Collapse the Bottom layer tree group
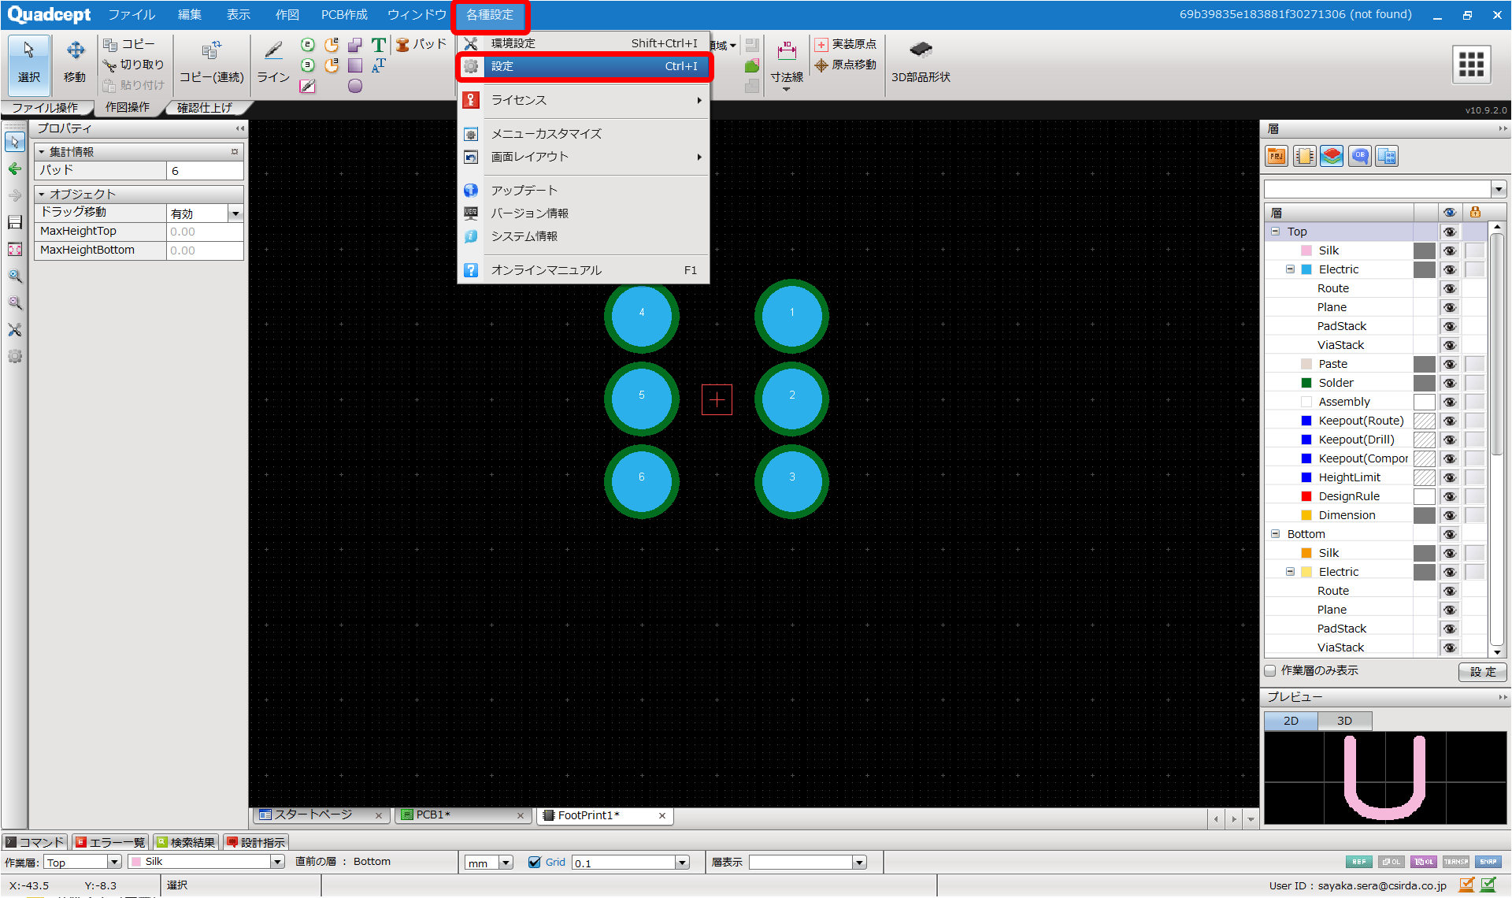Screen dimensions: 1512x898 pyautogui.click(x=1275, y=534)
